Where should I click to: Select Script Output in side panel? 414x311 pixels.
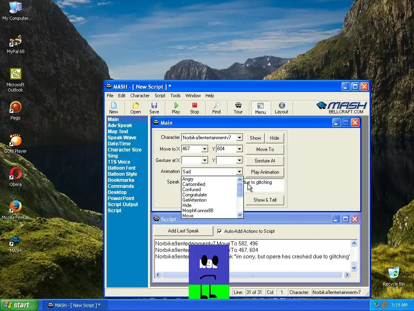click(x=123, y=204)
